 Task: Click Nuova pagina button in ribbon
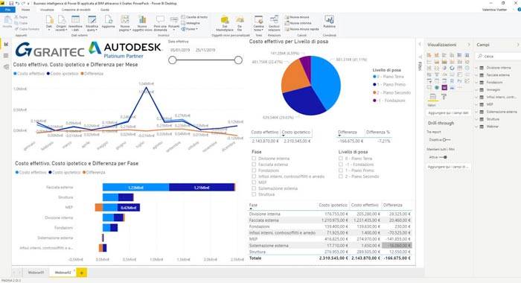(x=125, y=23)
